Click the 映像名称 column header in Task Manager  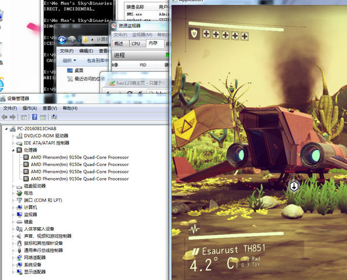click(x=135, y=7)
